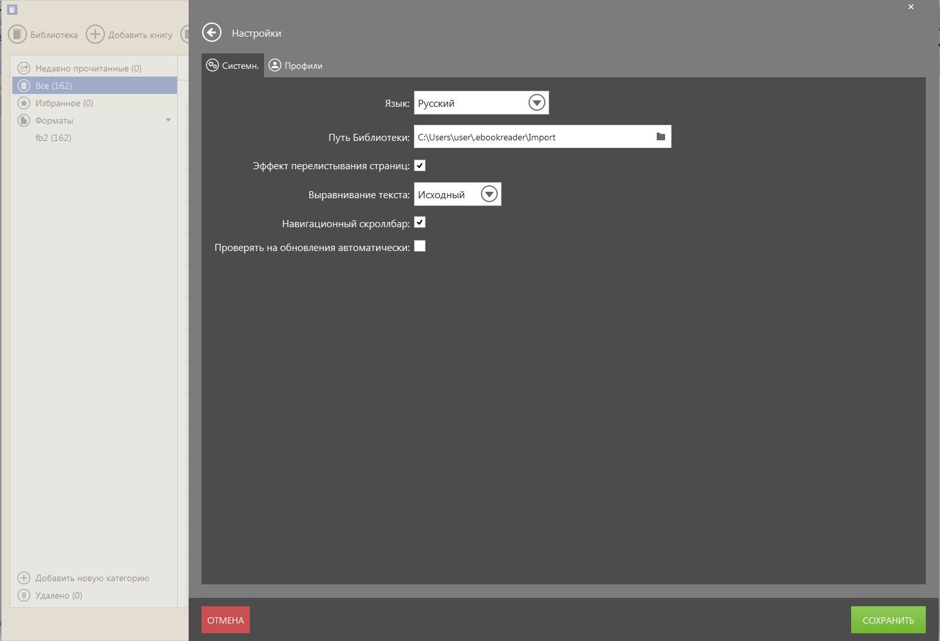Click the Настройки title text
The image size is (940, 641).
click(x=256, y=33)
